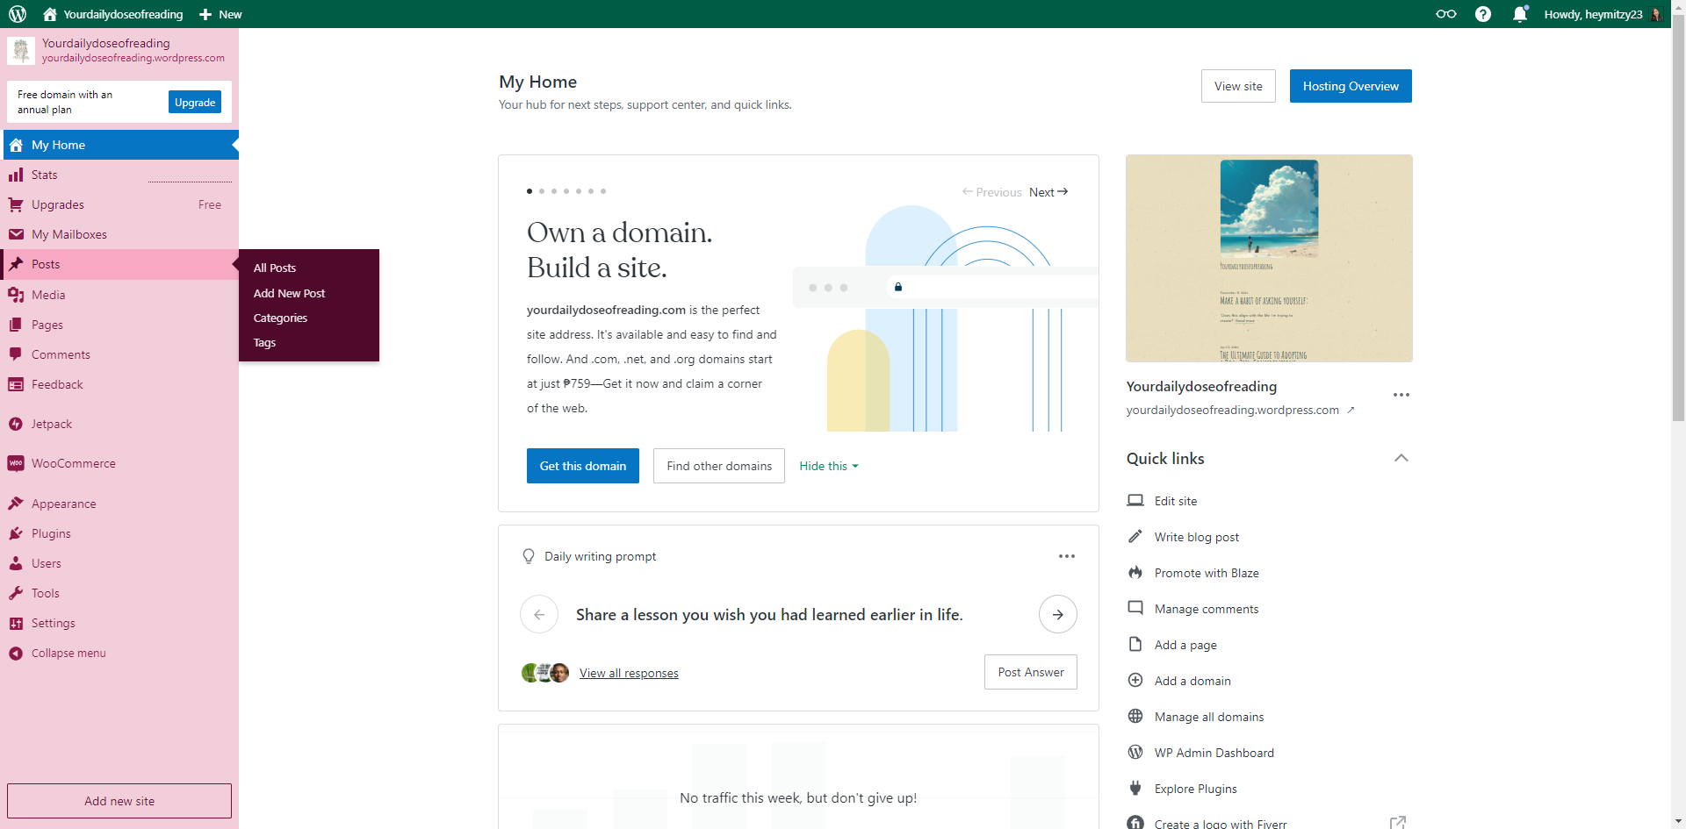The image size is (1686, 829).
Task: Click the Media icon in sidebar
Action: pyautogui.click(x=16, y=295)
